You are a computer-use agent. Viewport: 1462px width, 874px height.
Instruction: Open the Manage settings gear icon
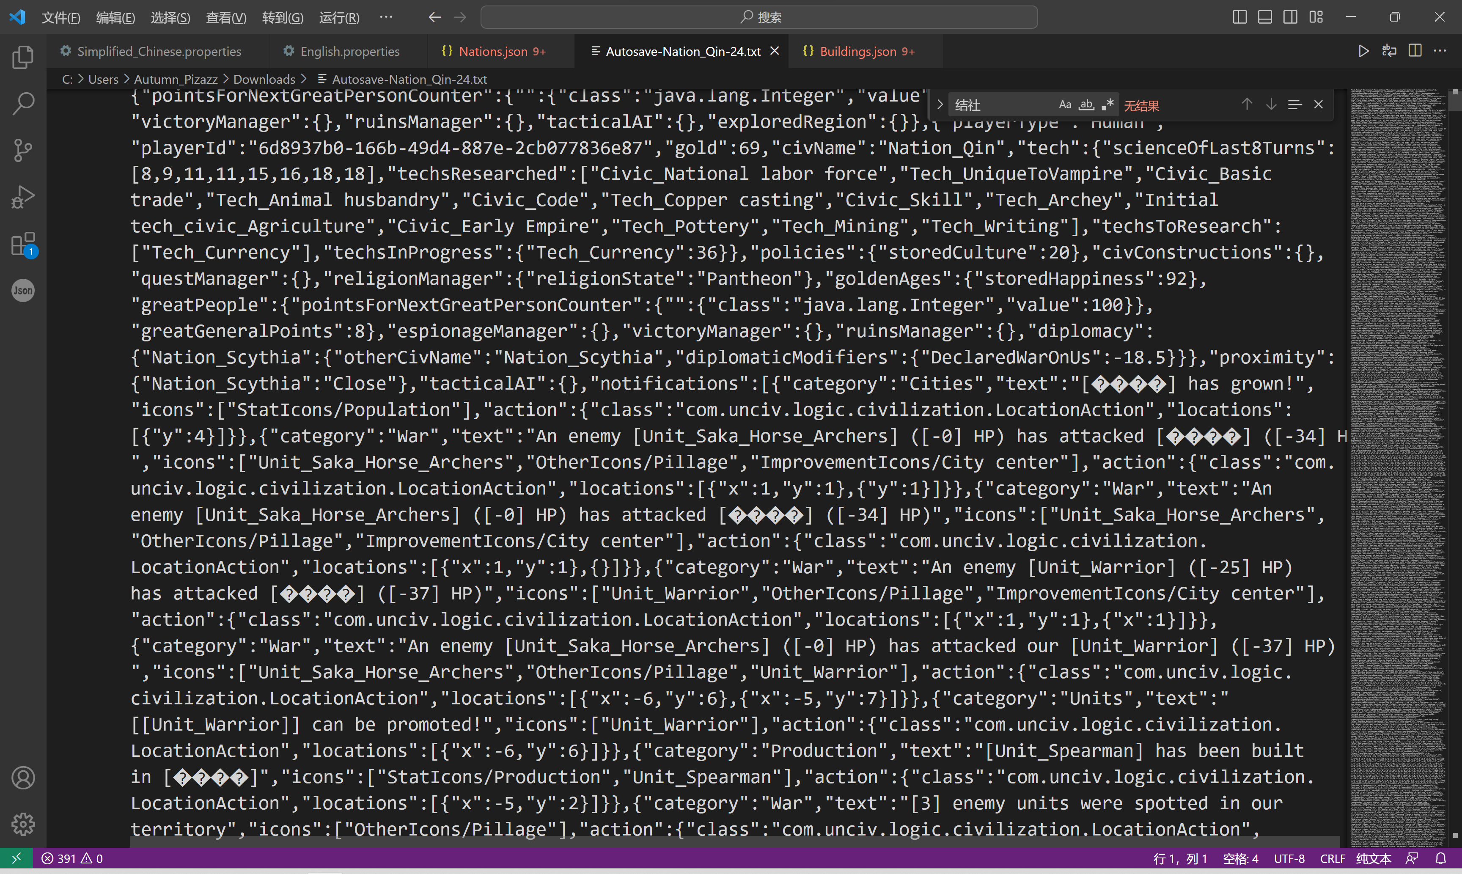(x=22, y=824)
